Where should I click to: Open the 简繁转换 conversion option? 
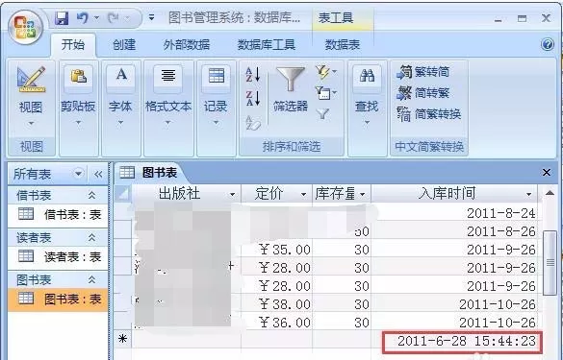(428, 114)
